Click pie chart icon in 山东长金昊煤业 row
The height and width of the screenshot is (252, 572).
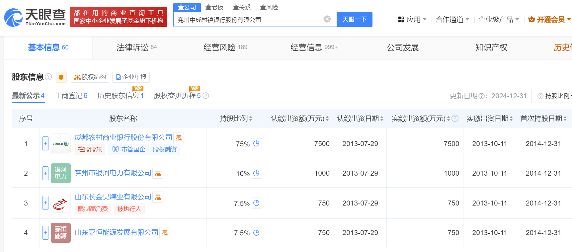pyautogui.click(x=256, y=203)
